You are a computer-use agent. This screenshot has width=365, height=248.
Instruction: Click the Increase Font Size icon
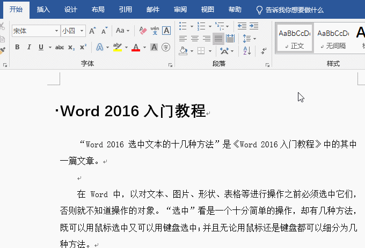click(x=92, y=31)
